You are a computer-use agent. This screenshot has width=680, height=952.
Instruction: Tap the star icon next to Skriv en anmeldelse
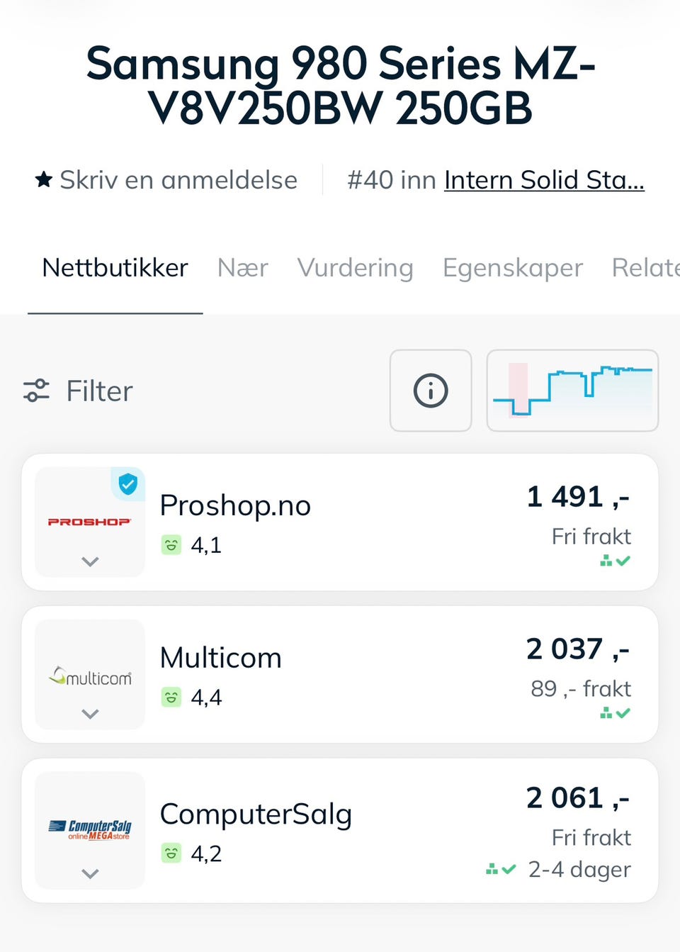pos(44,179)
